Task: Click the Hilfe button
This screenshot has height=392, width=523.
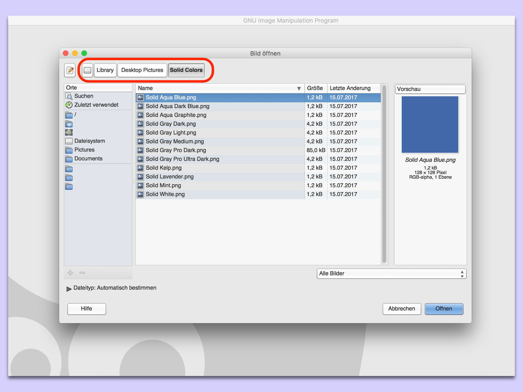Action: 87,309
